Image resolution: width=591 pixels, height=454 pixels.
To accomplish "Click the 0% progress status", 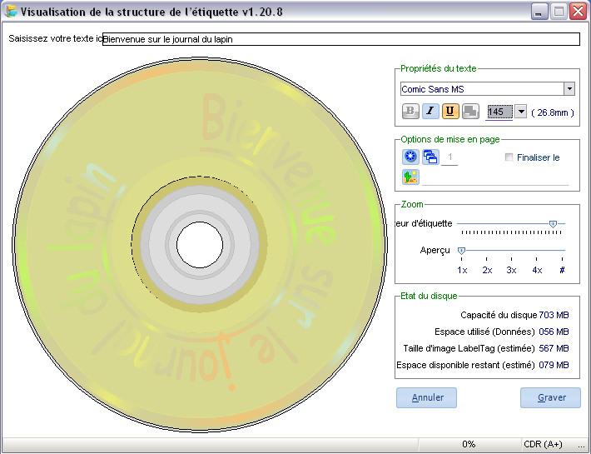I will (469, 444).
